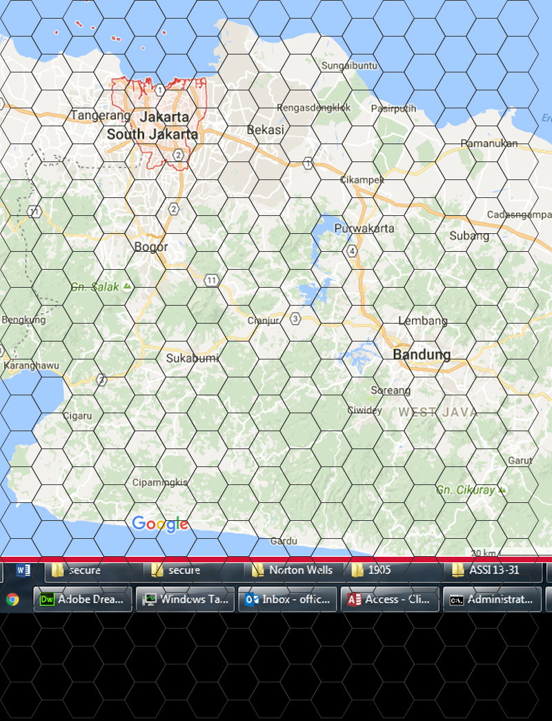Switch to Outlook Inbox taskbar button
Viewport: 552px width, 721px height.
288,599
